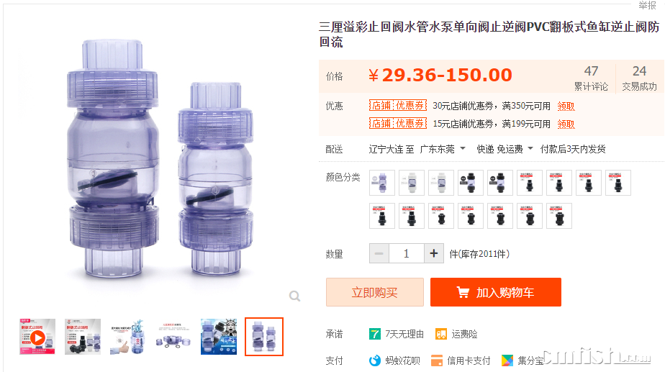Select the first clear valve color option
Screen dimensions: 665x372
click(381, 183)
